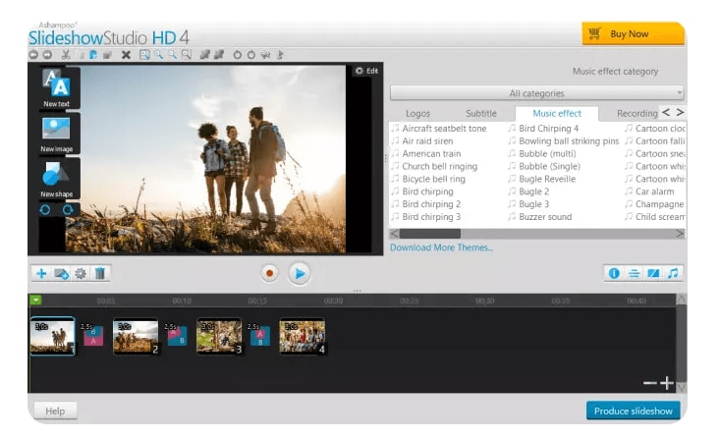This screenshot has height=439, width=719.
Task: Switch to the Logos tab
Action: 417,113
